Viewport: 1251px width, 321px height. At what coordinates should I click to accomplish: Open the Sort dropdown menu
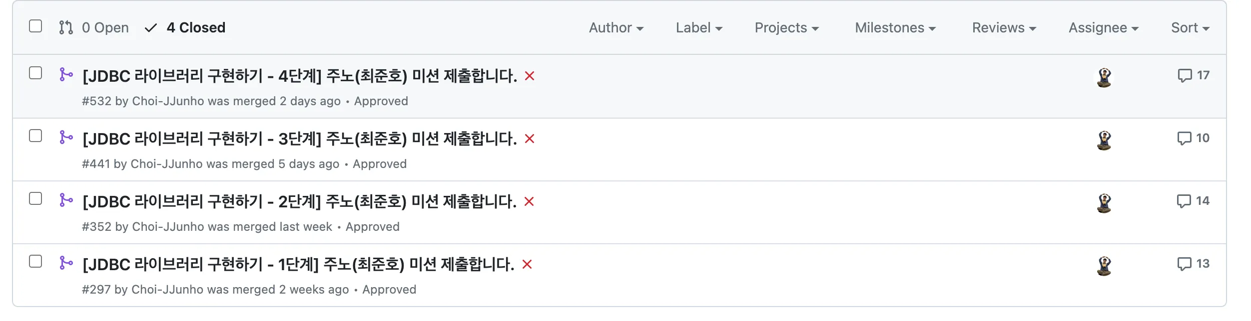pos(1190,28)
